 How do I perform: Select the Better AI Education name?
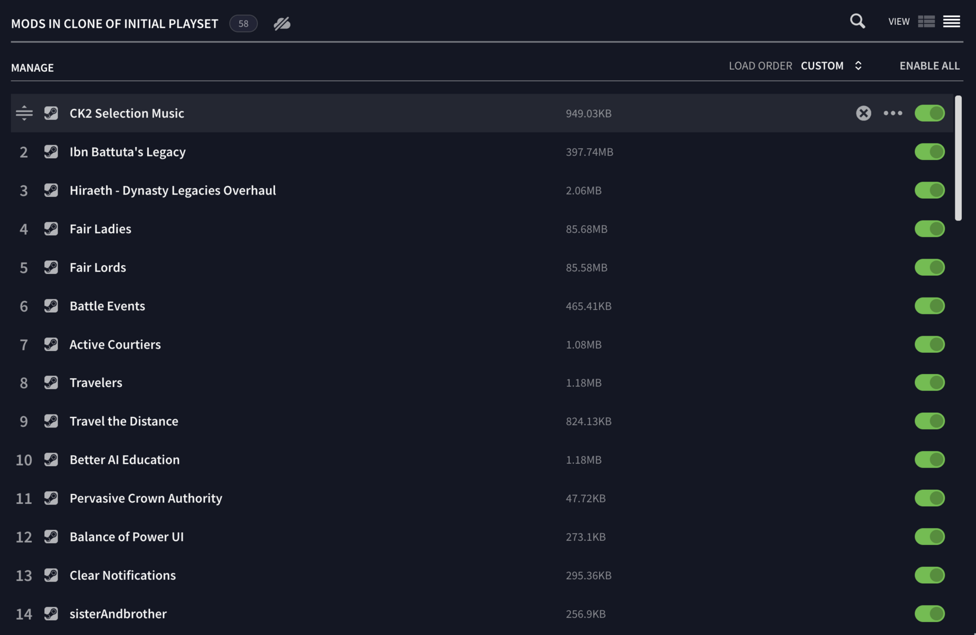coord(125,459)
